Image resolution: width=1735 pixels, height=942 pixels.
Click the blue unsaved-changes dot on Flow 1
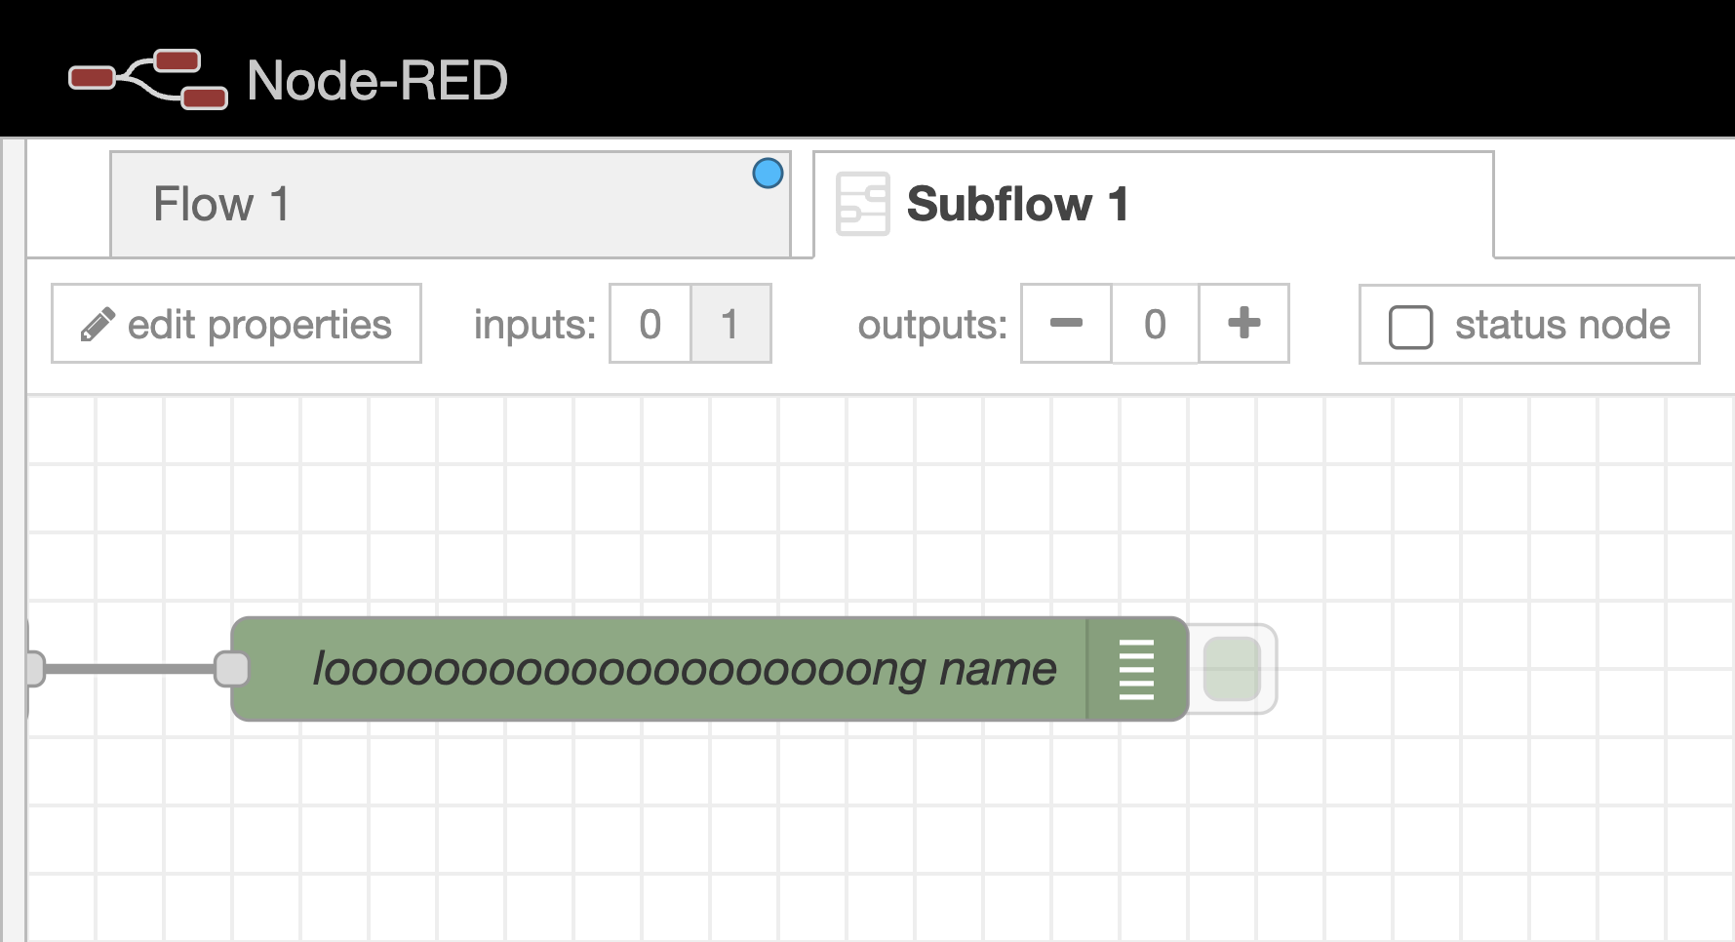[x=769, y=173]
